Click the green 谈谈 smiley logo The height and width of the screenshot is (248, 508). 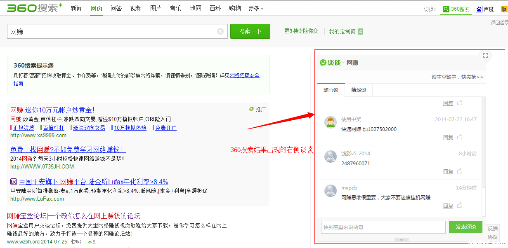point(323,63)
